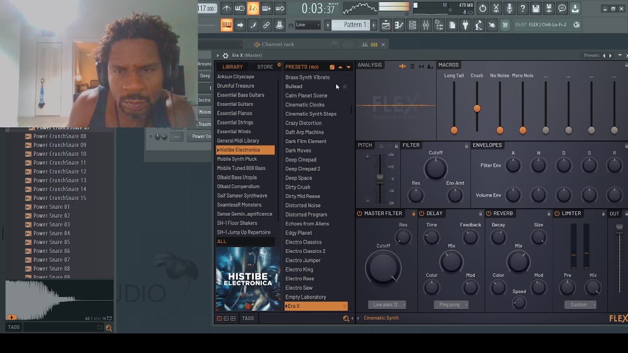Go to previous preset with up arrow
The width and height of the screenshot is (628, 353).
click(340, 67)
